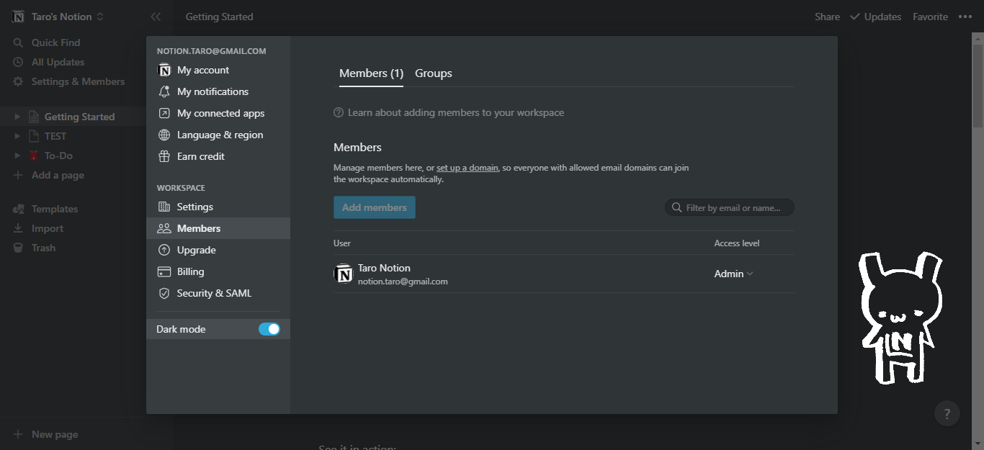
Task: Open the Earn credit section
Action: pos(218,156)
